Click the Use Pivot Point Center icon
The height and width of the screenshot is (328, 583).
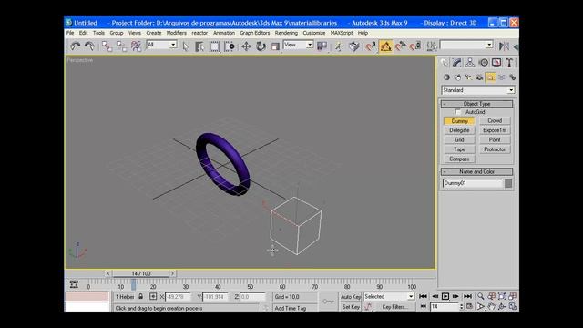click(322, 46)
